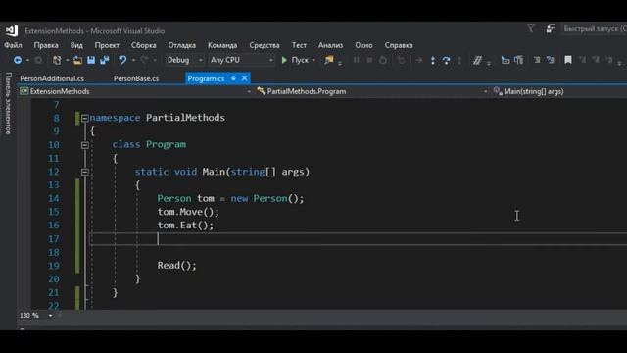Click the Navigate Backward arrow icon
The image size is (627, 353).
(x=18, y=60)
